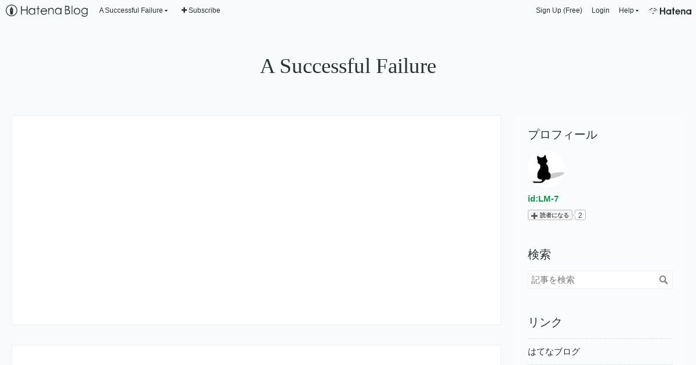This screenshot has height=365, width=696.
Task: Open Sign Up (Free) link
Action: [x=559, y=10]
